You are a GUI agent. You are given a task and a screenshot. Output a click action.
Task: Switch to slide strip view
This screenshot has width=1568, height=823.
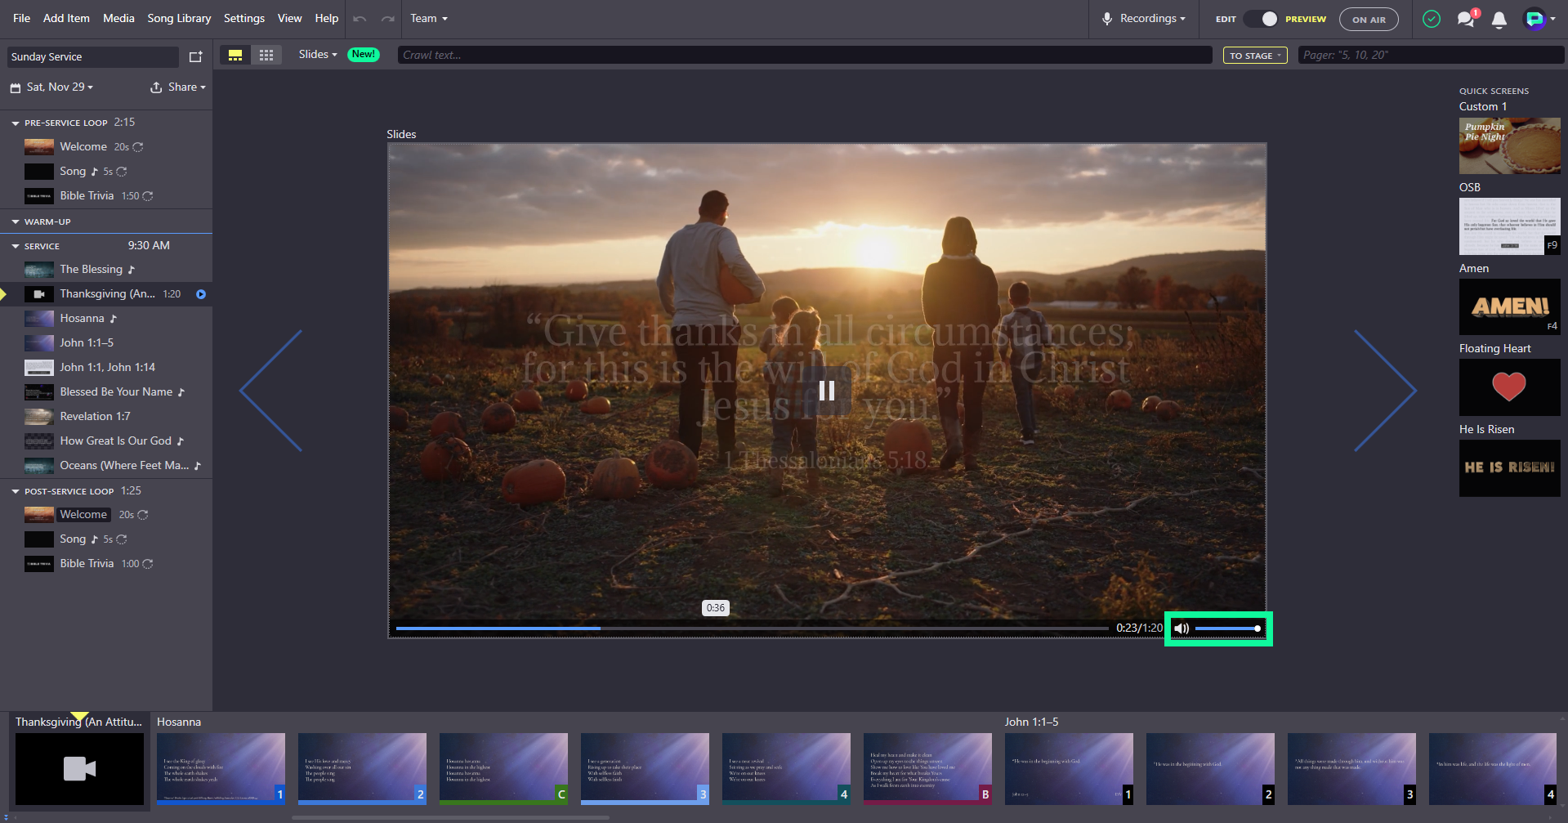point(235,55)
